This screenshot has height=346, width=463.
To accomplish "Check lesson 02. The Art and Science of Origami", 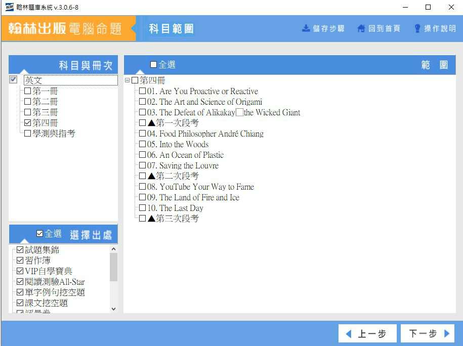I will click(x=142, y=102).
